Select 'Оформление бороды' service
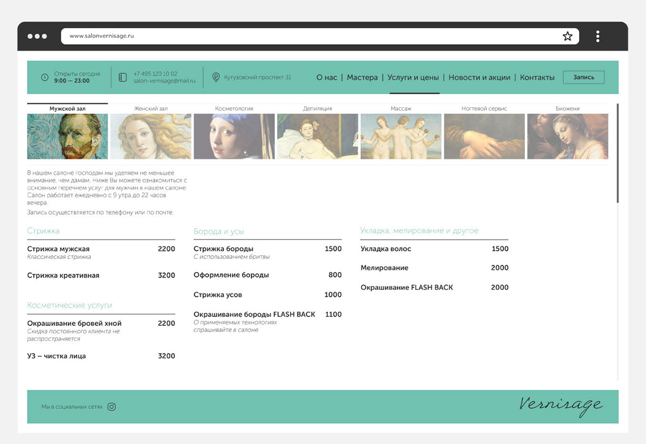 tap(268, 275)
